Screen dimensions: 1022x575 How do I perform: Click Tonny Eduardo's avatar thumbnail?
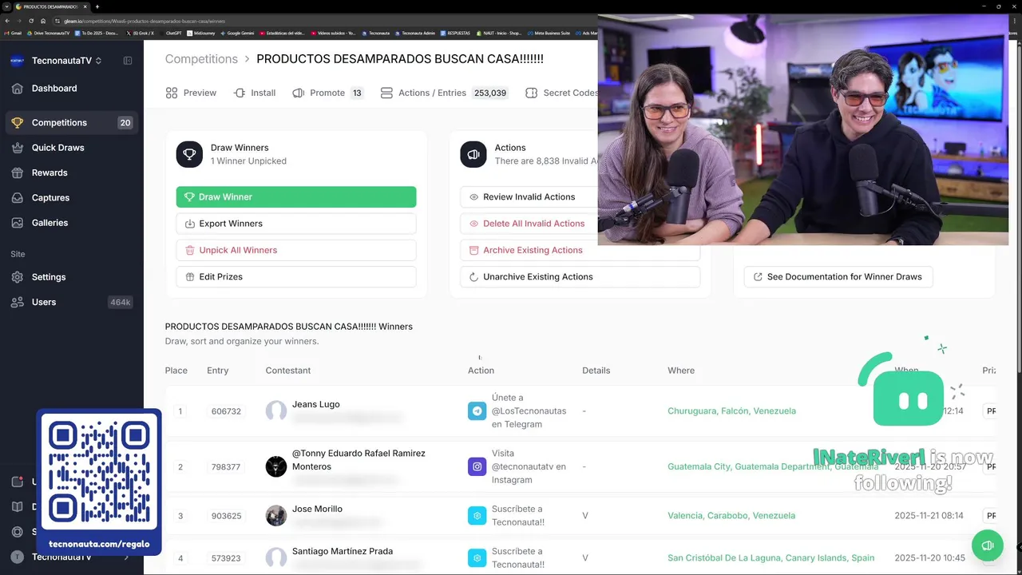tap(276, 467)
